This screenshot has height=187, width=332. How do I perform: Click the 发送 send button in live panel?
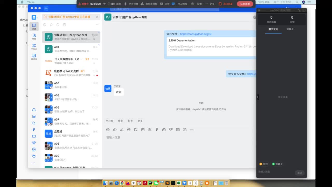tap(300, 173)
